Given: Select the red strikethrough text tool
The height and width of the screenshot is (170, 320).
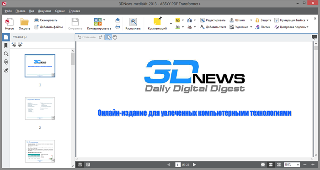Looking at the screenshot, I should (190, 27).
